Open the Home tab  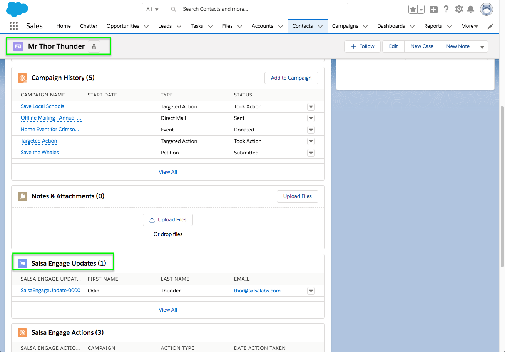[x=64, y=26]
